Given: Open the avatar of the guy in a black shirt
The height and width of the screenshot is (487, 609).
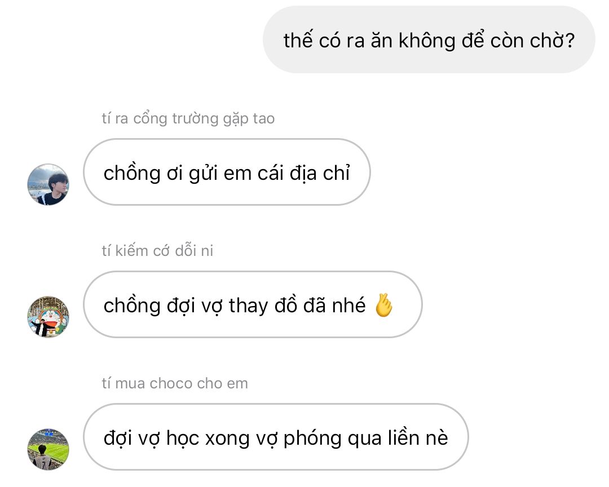Looking at the screenshot, I should coord(48,184).
